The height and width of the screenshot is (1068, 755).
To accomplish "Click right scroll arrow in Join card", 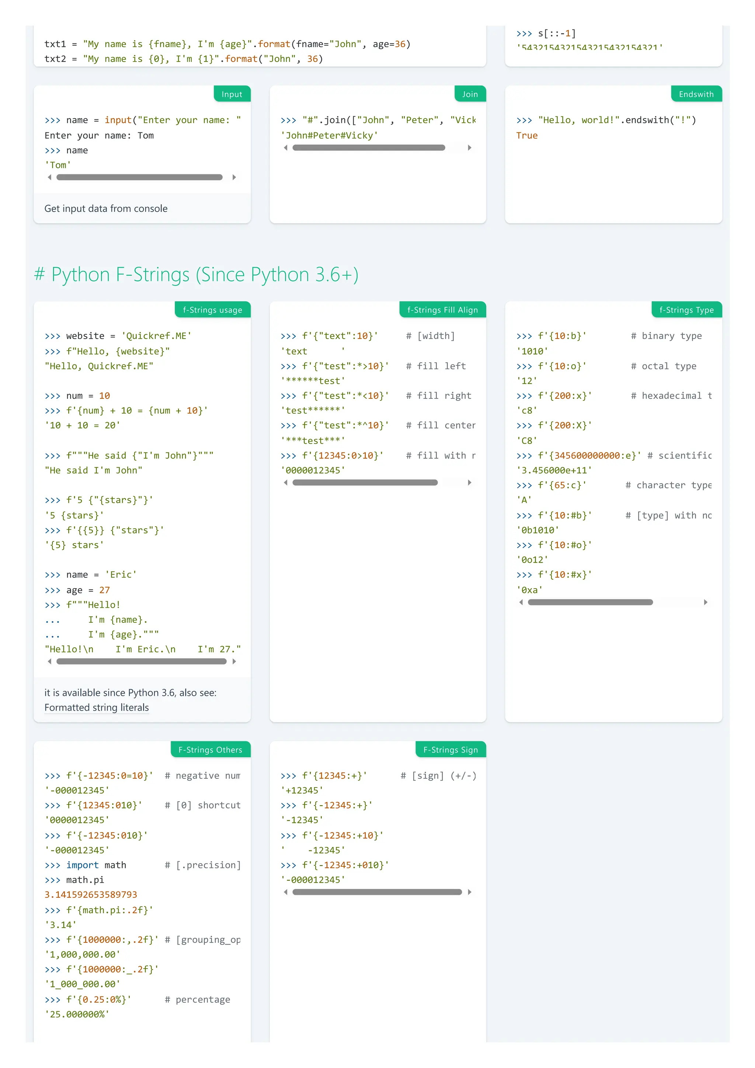I will pyautogui.click(x=469, y=147).
